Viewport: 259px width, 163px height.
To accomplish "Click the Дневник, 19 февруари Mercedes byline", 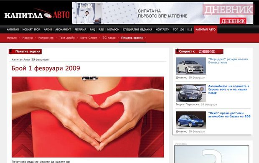I will pyautogui.click(x=190, y=78).
